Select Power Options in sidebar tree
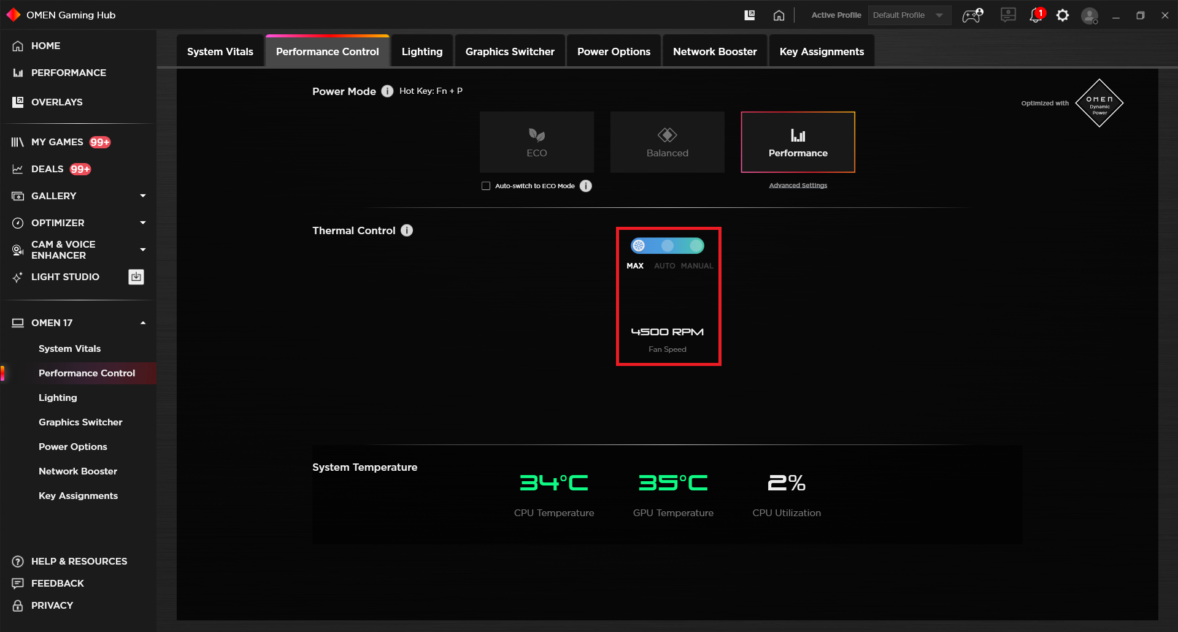The image size is (1178, 632). tap(72, 446)
